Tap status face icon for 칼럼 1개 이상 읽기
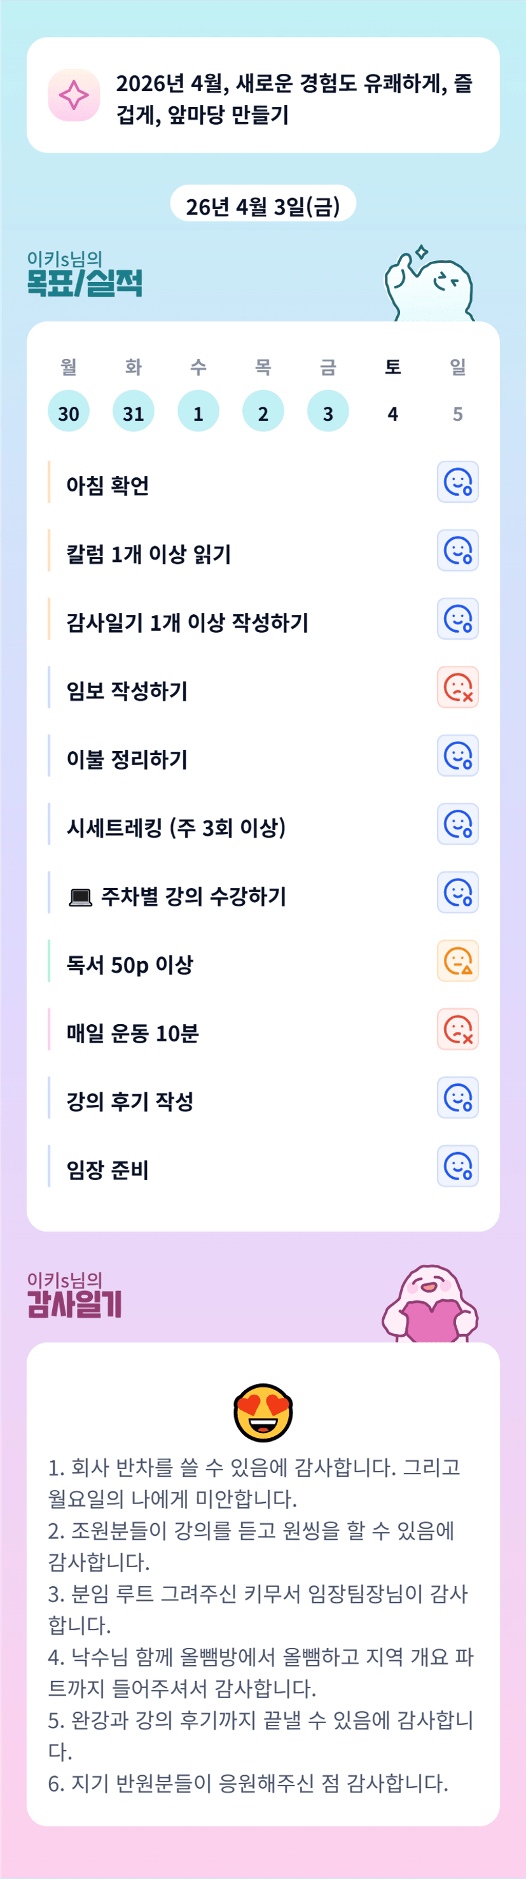 tap(457, 551)
